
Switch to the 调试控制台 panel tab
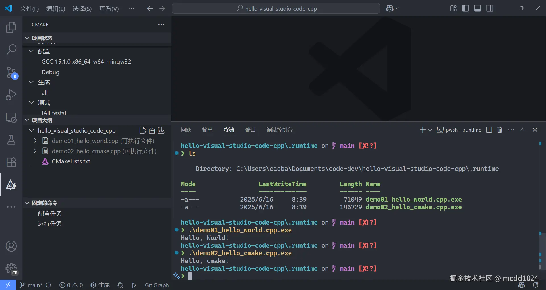pyautogui.click(x=280, y=130)
